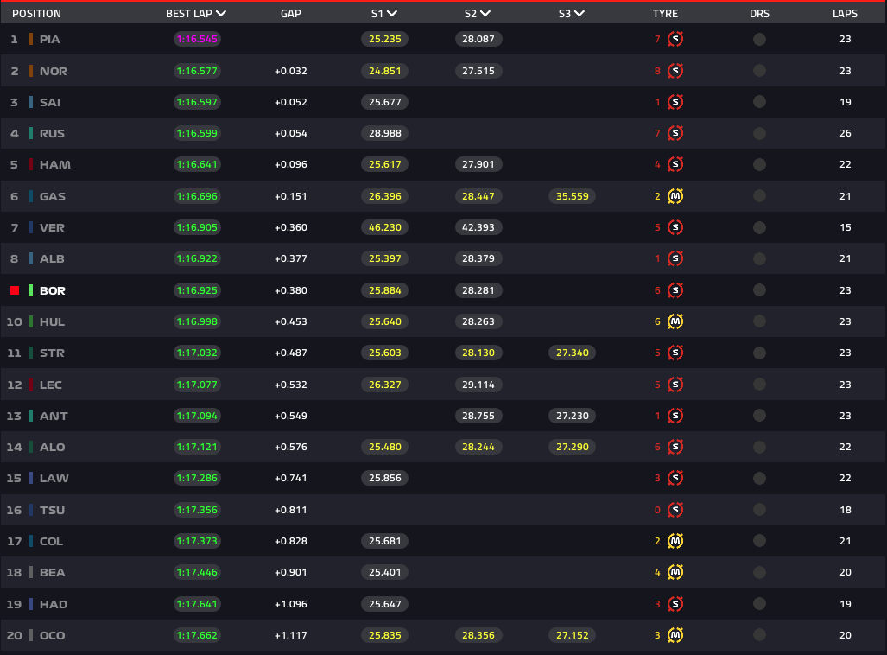Click the TYRE column header
The image size is (887, 655).
(665, 14)
